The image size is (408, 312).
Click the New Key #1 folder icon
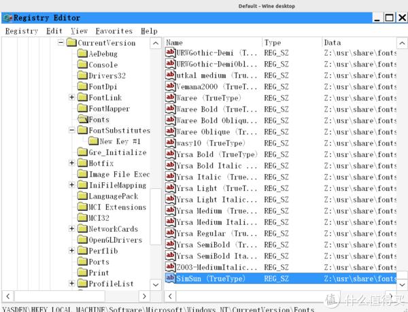93,141
